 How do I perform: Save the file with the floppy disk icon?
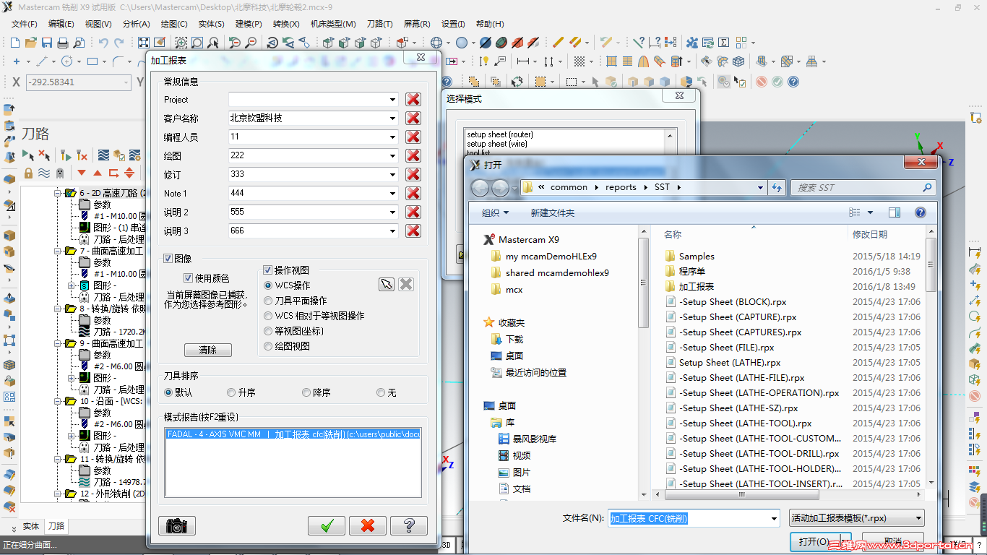coord(47,43)
